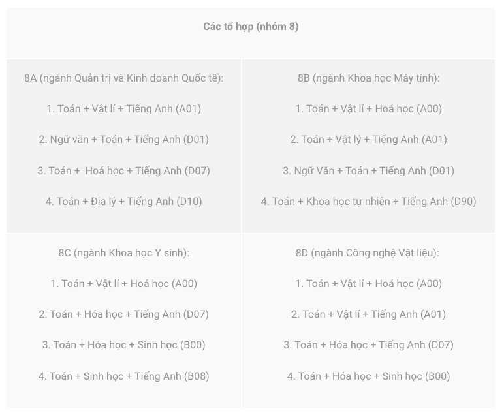Select Ngữ Văn + Toán + Tiếng Anh (D01) in 8B
This screenshot has width=504, height=413.
click(368, 171)
